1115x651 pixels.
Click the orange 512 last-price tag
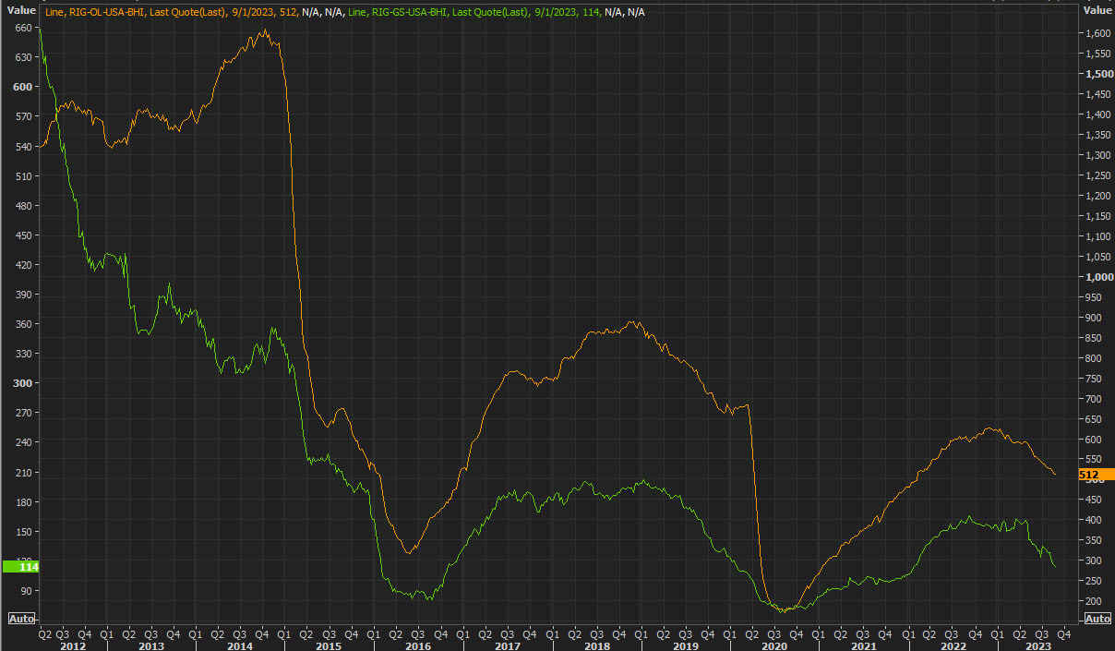[x=1097, y=474]
